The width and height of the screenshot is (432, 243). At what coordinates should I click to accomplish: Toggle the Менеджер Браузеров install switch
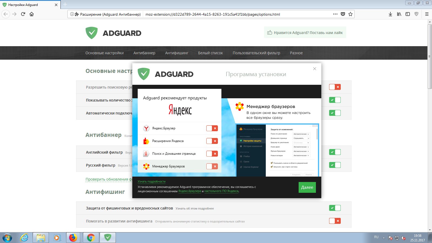click(x=212, y=166)
